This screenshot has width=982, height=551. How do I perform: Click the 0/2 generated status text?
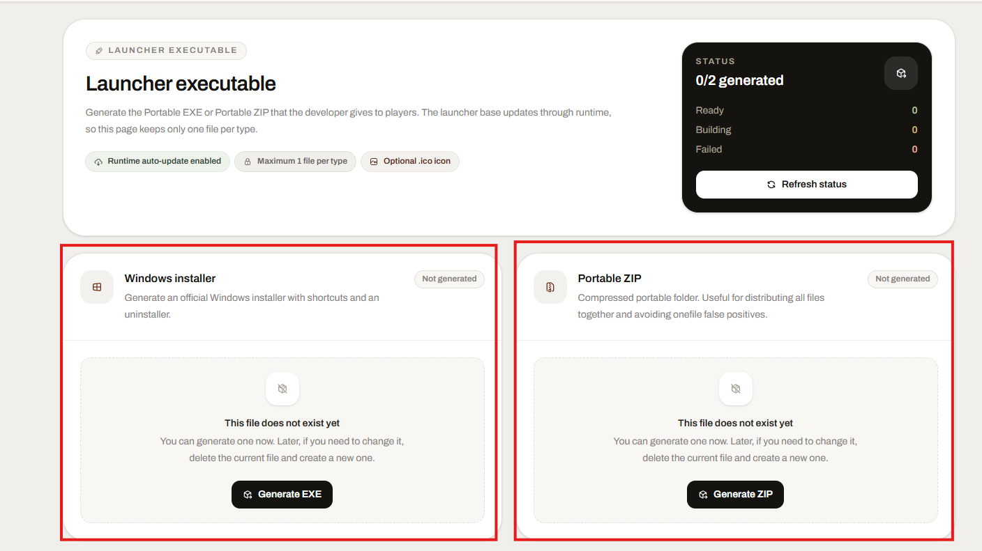[x=740, y=81]
